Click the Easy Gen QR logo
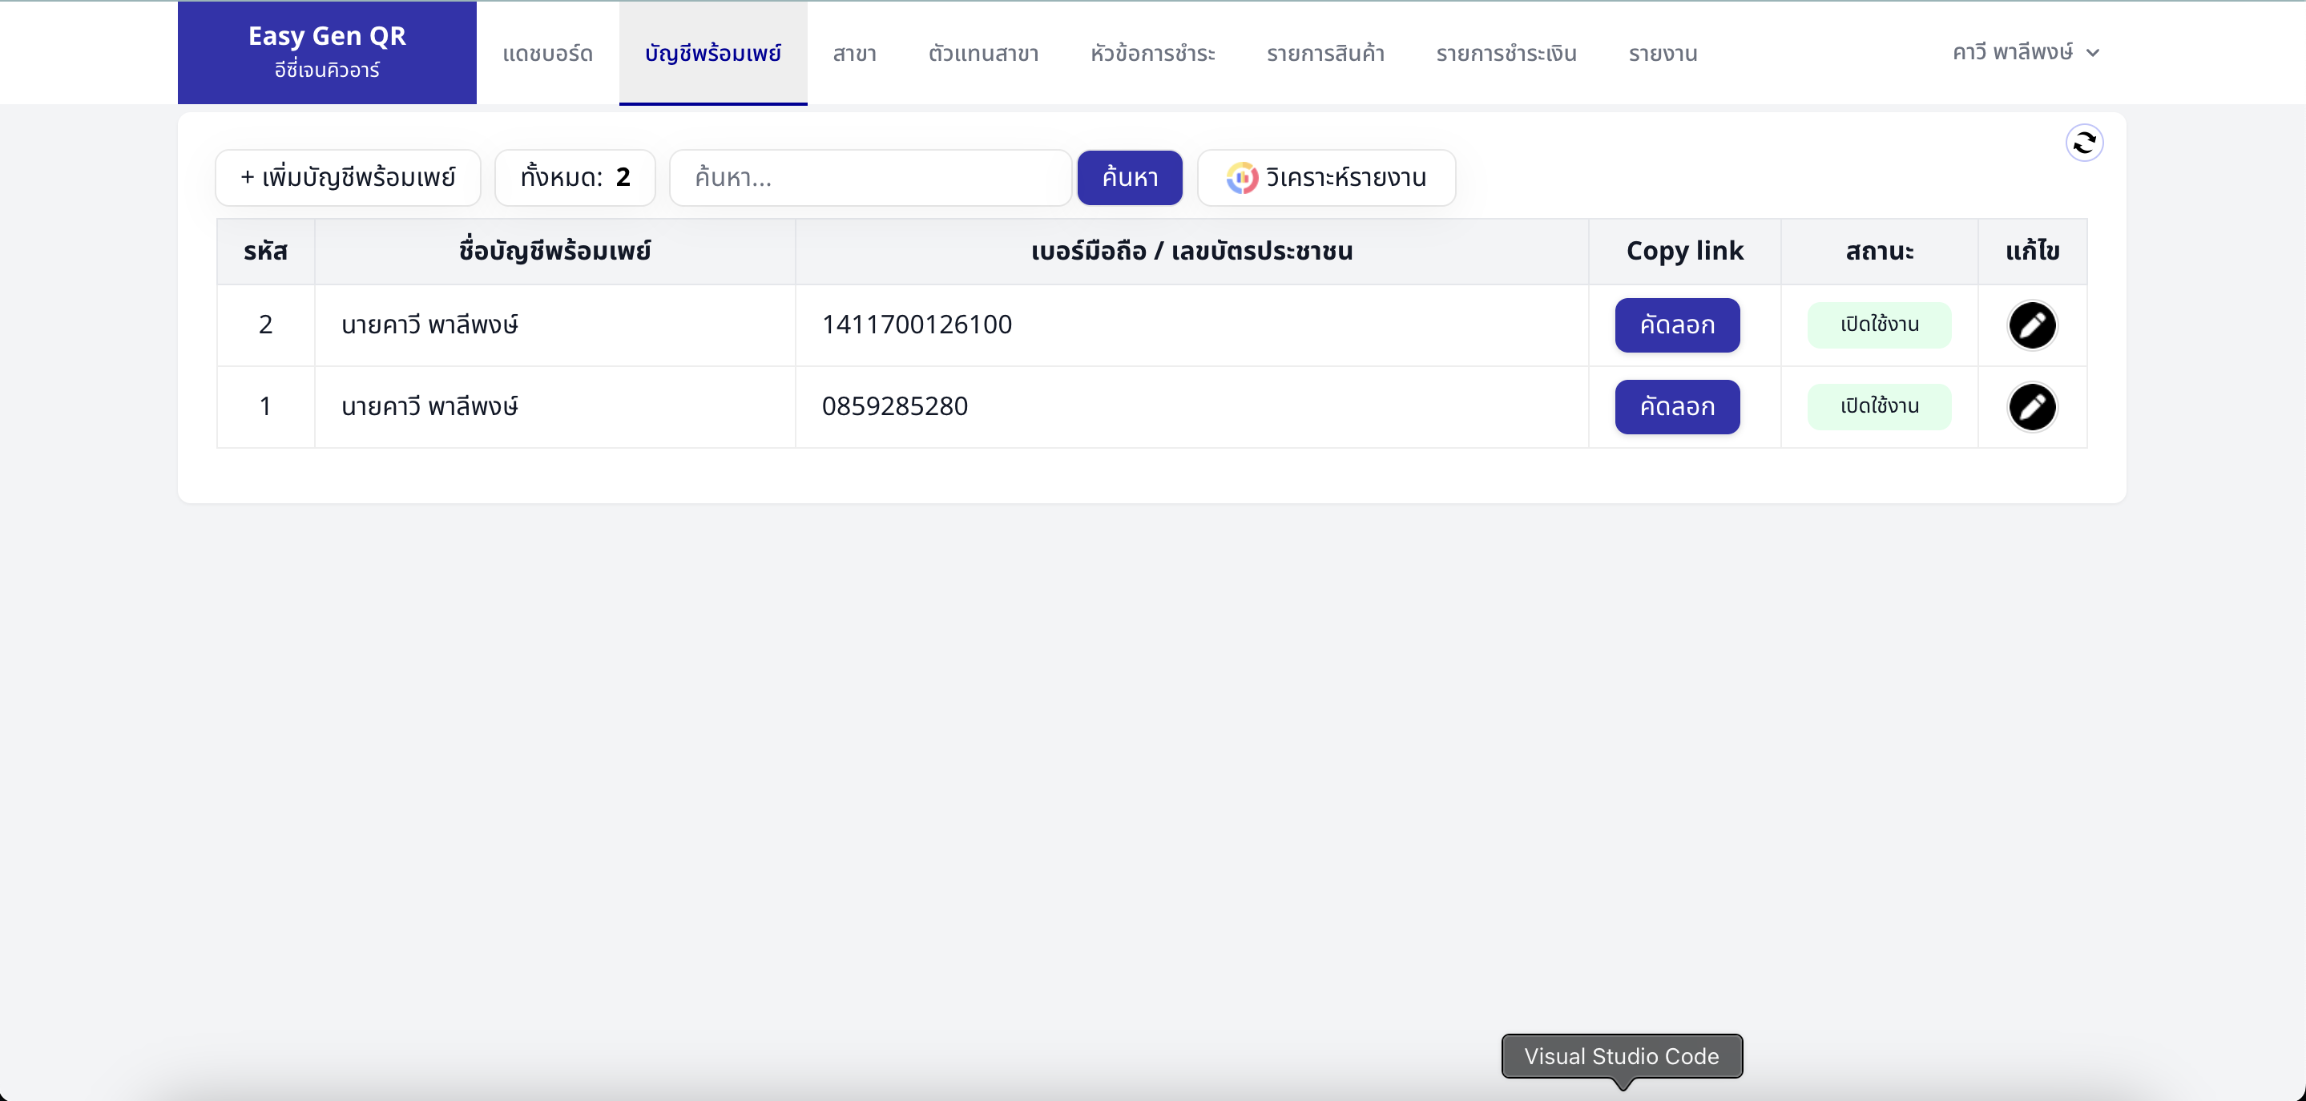 point(327,52)
